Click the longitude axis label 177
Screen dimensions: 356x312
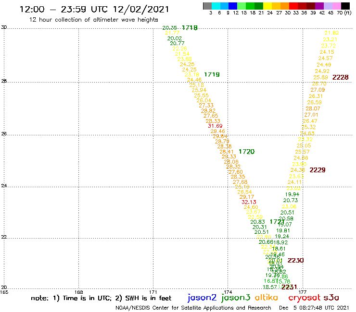click(x=303, y=292)
